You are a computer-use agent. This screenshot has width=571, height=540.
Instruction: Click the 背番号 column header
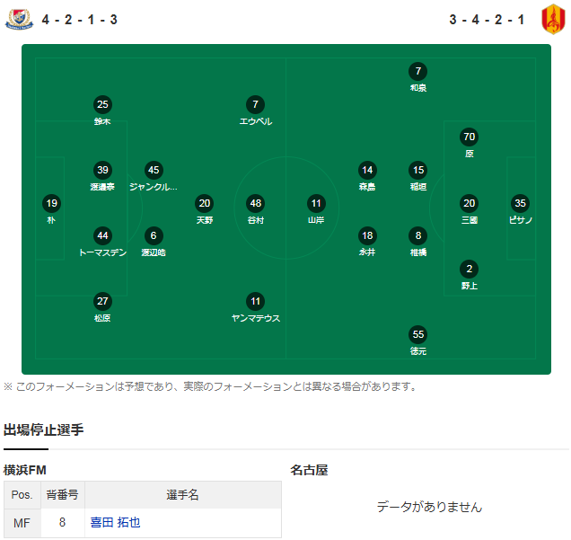coord(63,495)
